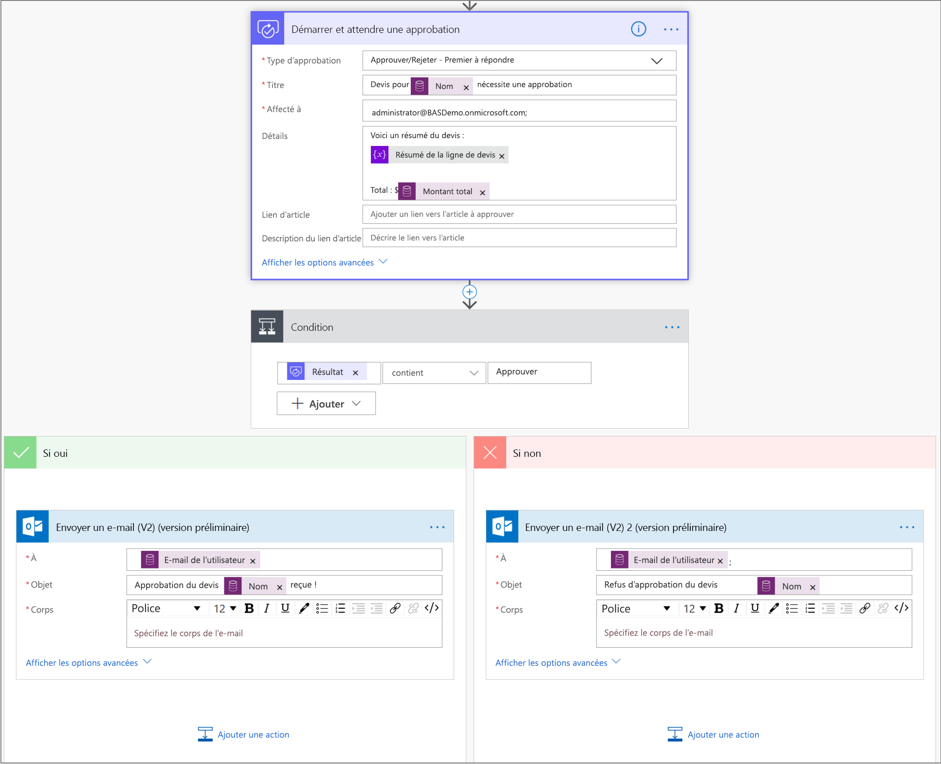941x764 pixels.
Task: Remove the Résultat token from condition
Action: point(356,373)
